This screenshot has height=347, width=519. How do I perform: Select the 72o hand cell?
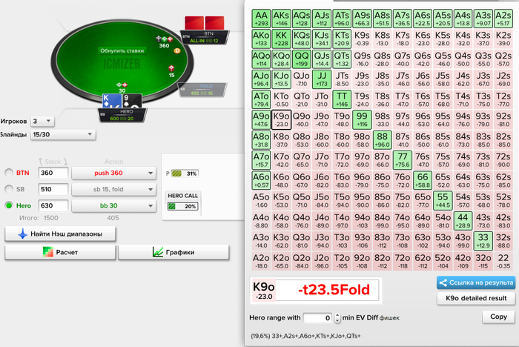[x=403, y=261]
